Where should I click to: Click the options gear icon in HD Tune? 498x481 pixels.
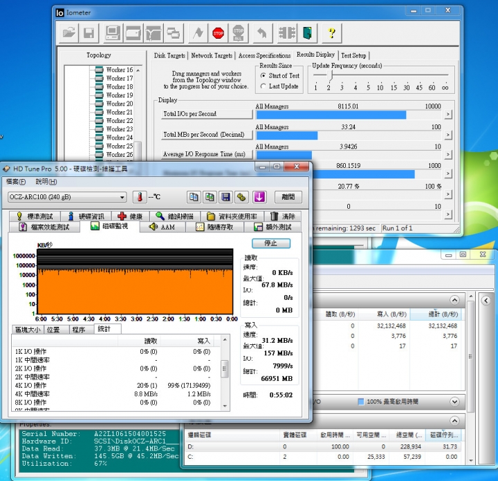click(241, 197)
